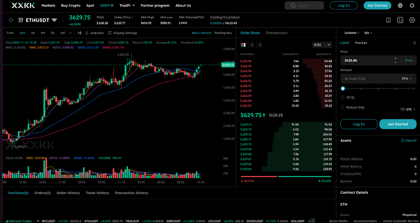
Task: Enable the Reduce Only option
Action: pyautogui.click(x=342, y=107)
